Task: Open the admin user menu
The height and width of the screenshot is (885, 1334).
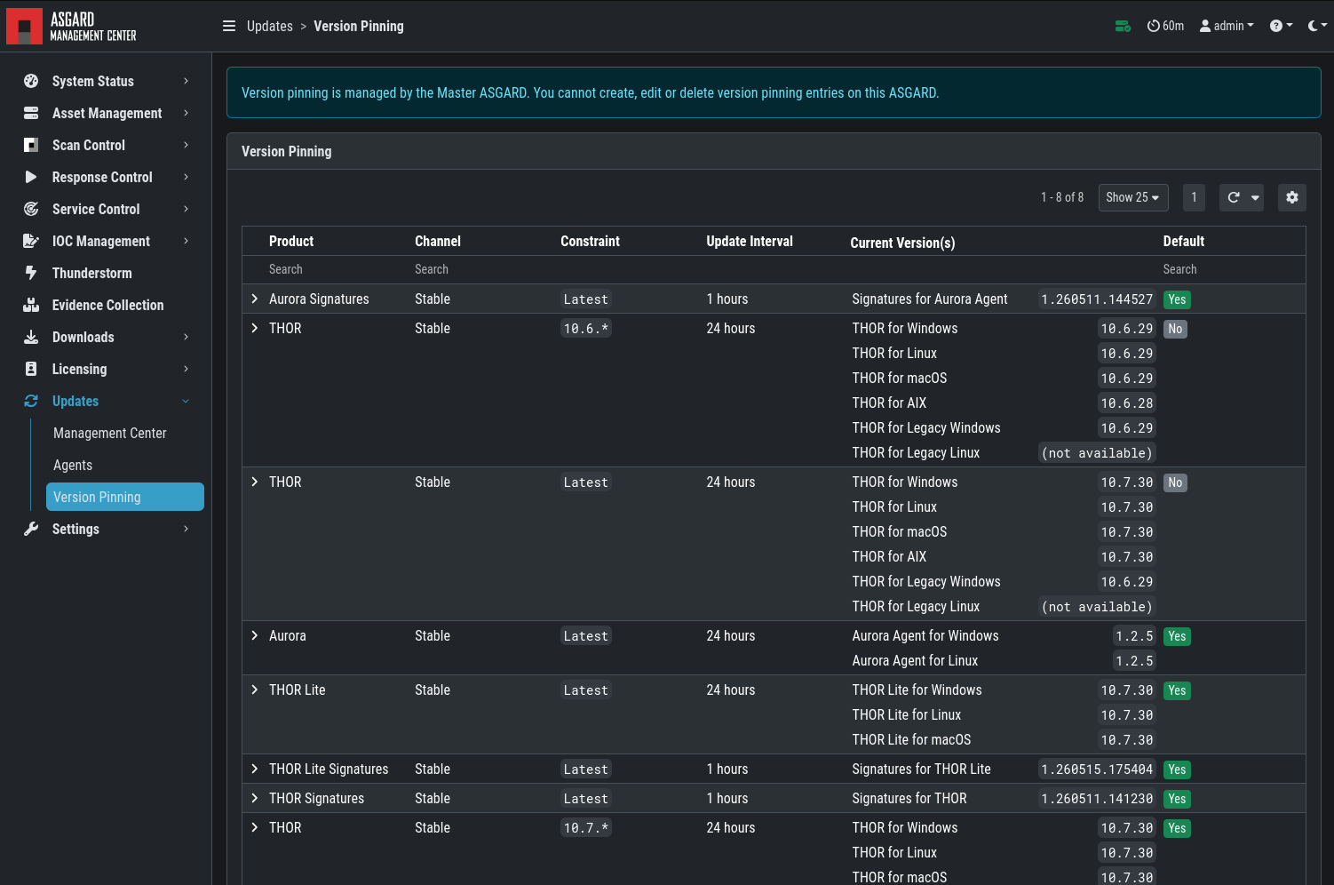Action: [1227, 26]
